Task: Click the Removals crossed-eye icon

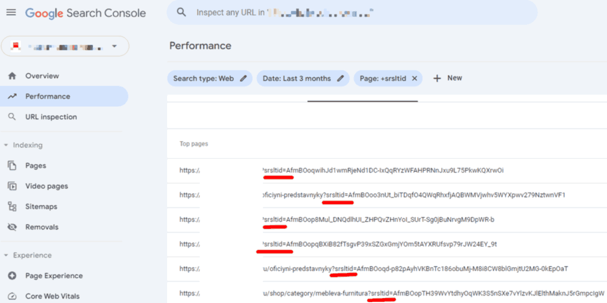Action: coord(12,227)
